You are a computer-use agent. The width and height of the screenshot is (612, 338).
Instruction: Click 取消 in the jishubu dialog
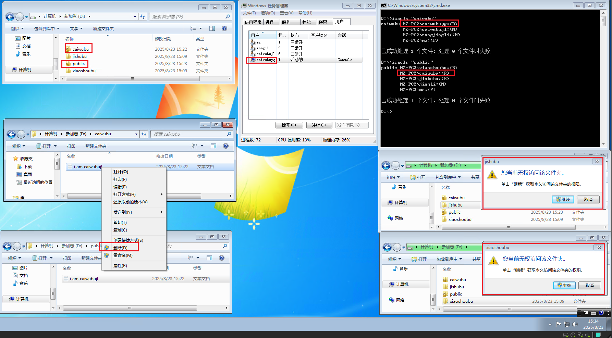click(588, 200)
